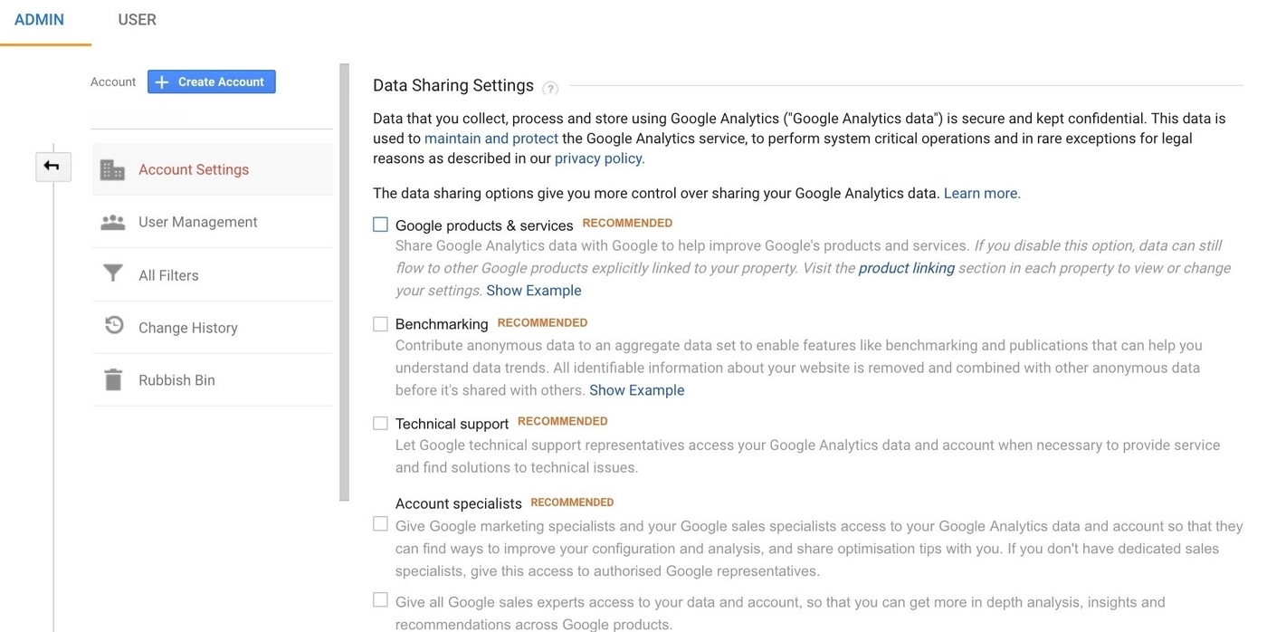Image resolution: width=1267 pixels, height=632 pixels.
Task: Click the Data Sharing Settings help icon
Action: pos(550,88)
